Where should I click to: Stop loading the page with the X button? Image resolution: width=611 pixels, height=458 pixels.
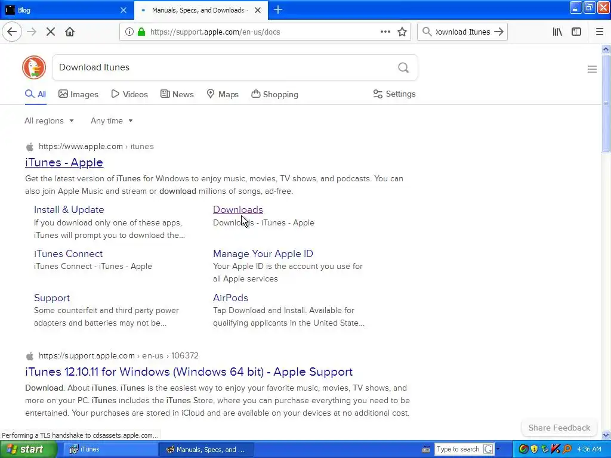(x=51, y=32)
